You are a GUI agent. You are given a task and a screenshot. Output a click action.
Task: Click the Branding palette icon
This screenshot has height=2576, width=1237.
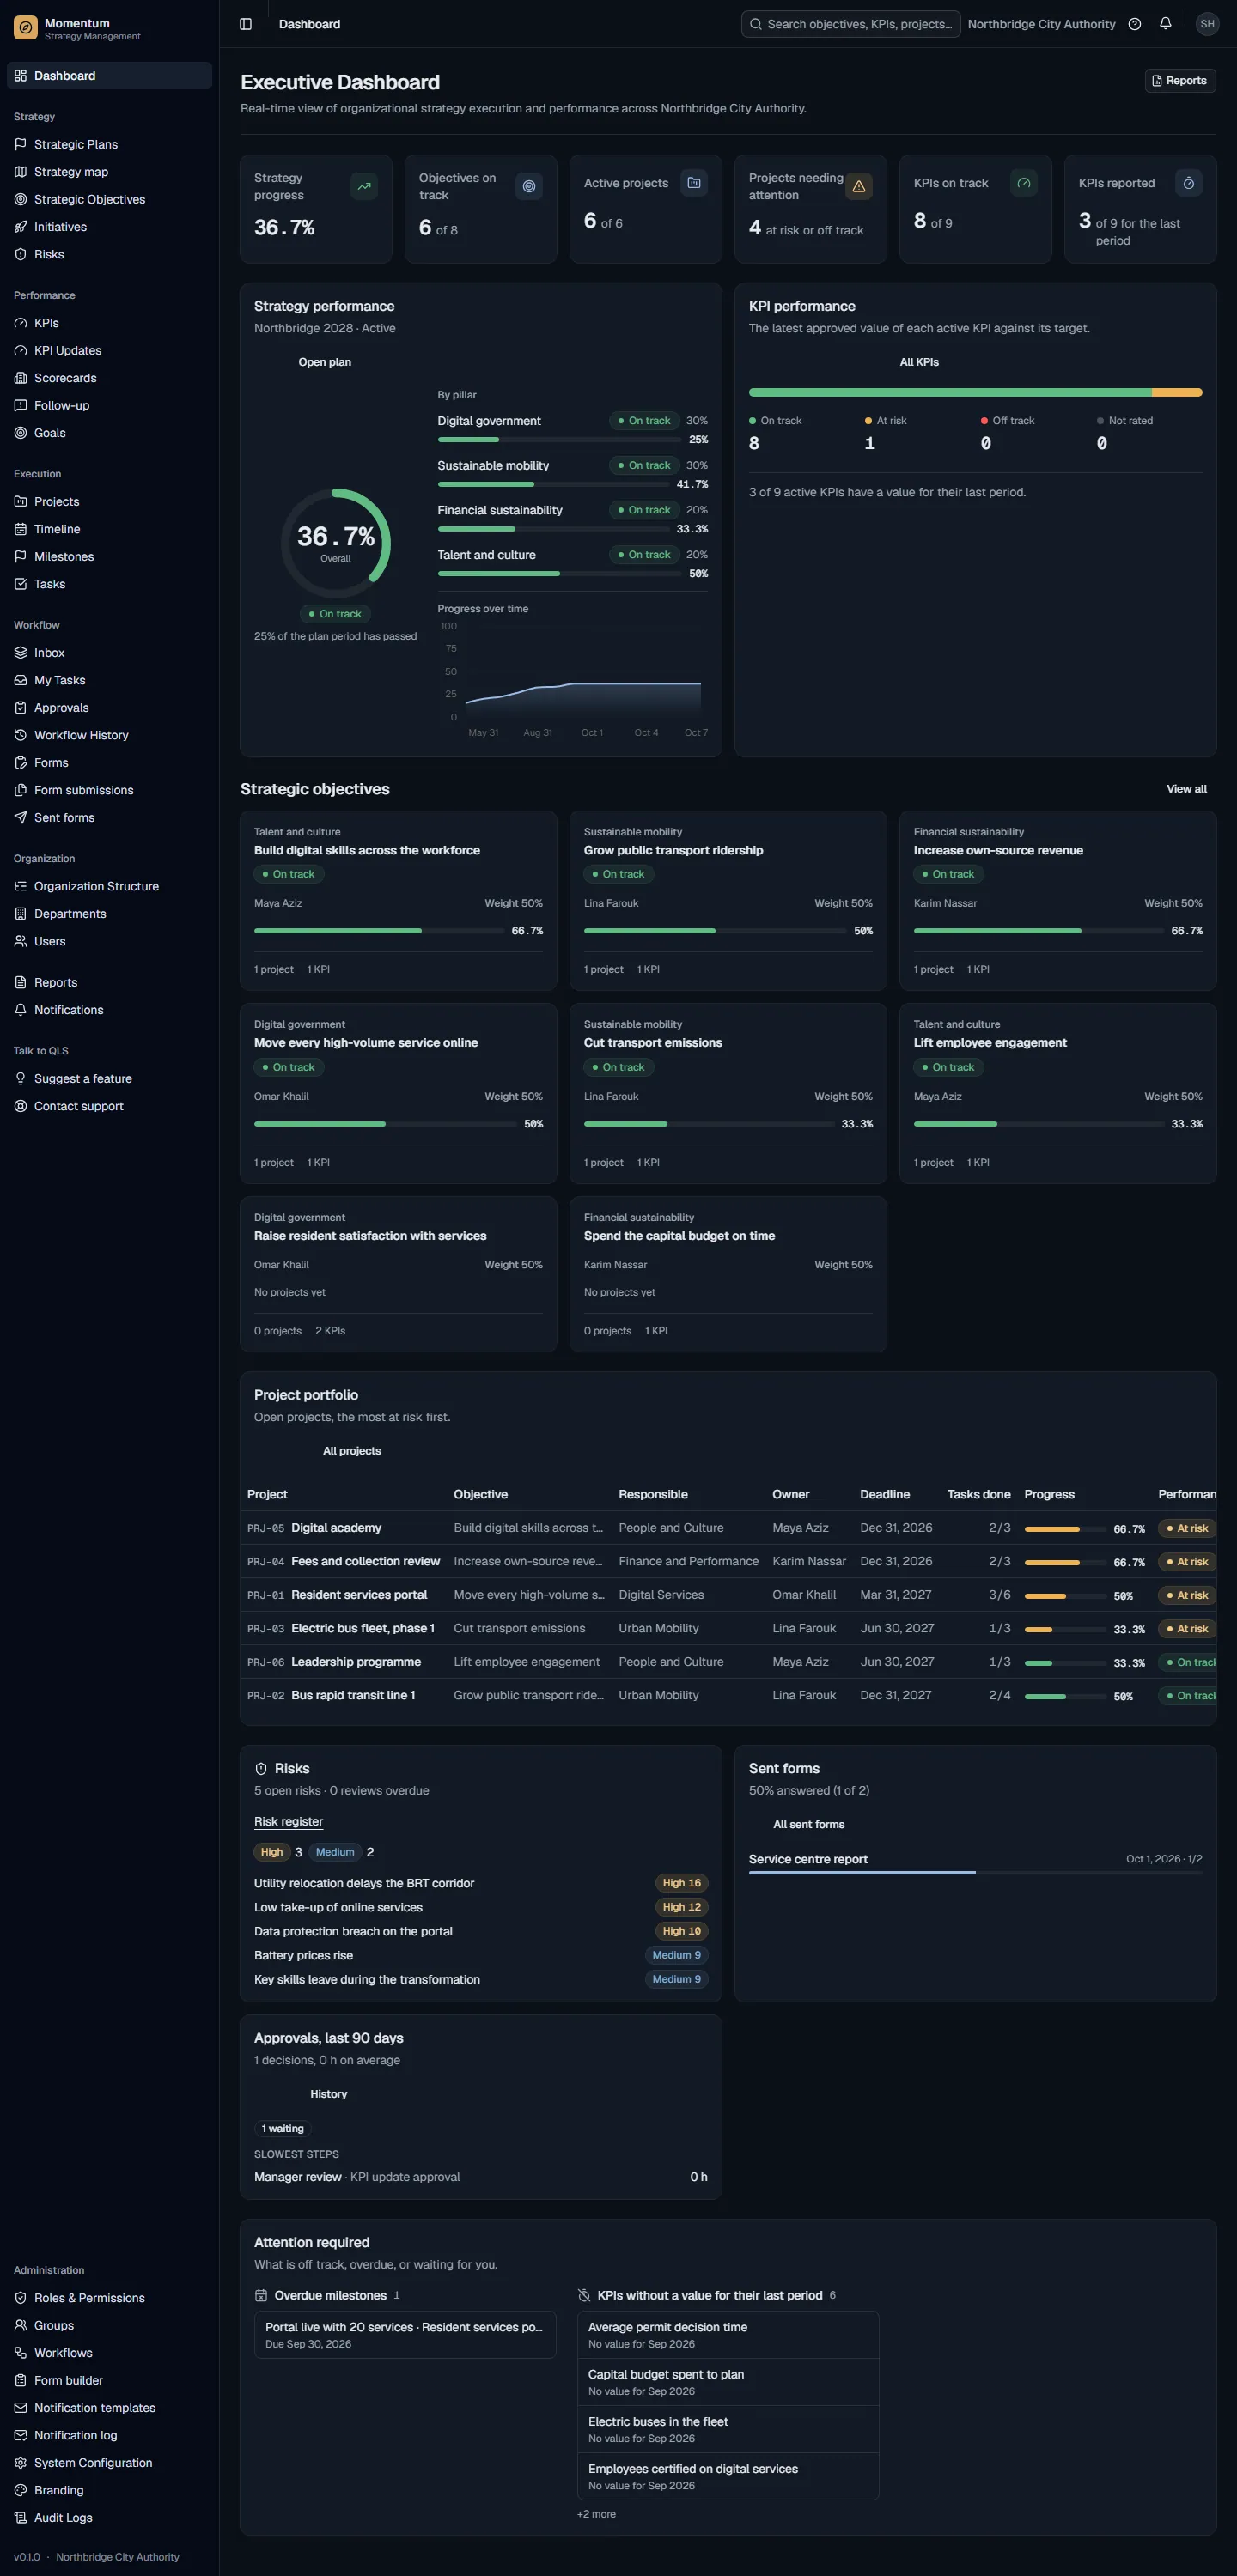pyautogui.click(x=20, y=2490)
